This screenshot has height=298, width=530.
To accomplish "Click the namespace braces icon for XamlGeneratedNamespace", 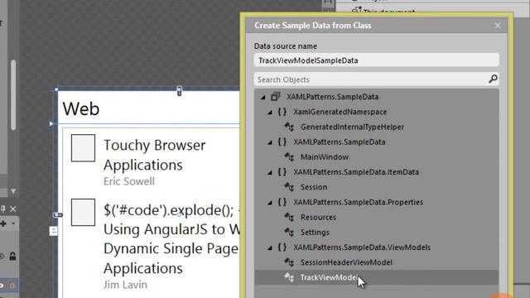I will [282, 112].
